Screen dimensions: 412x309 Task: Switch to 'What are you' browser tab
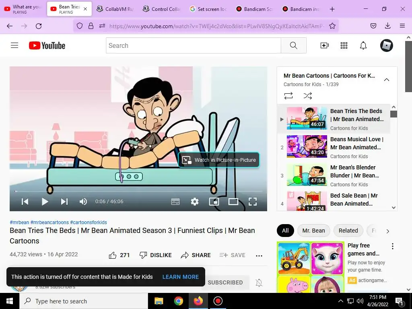pyautogui.click(x=23, y=9)
